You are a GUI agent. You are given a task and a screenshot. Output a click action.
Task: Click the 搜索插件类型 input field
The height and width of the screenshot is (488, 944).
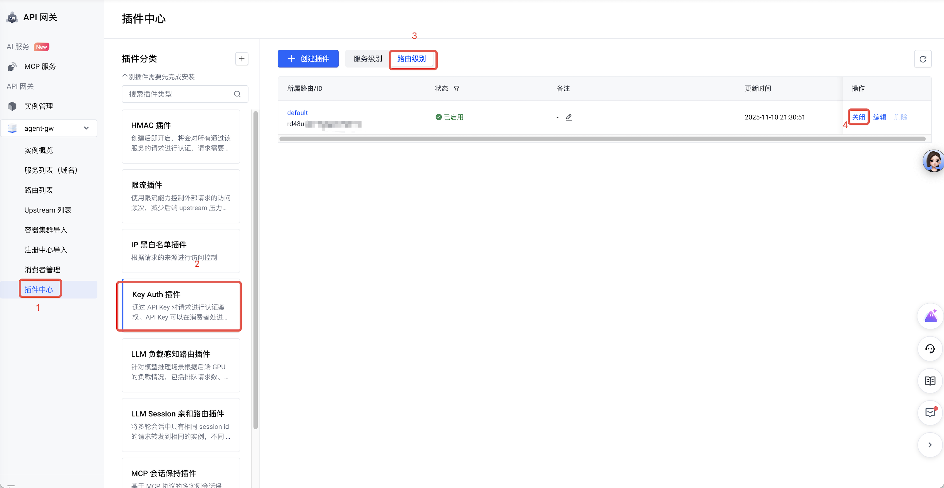point(178,94)
